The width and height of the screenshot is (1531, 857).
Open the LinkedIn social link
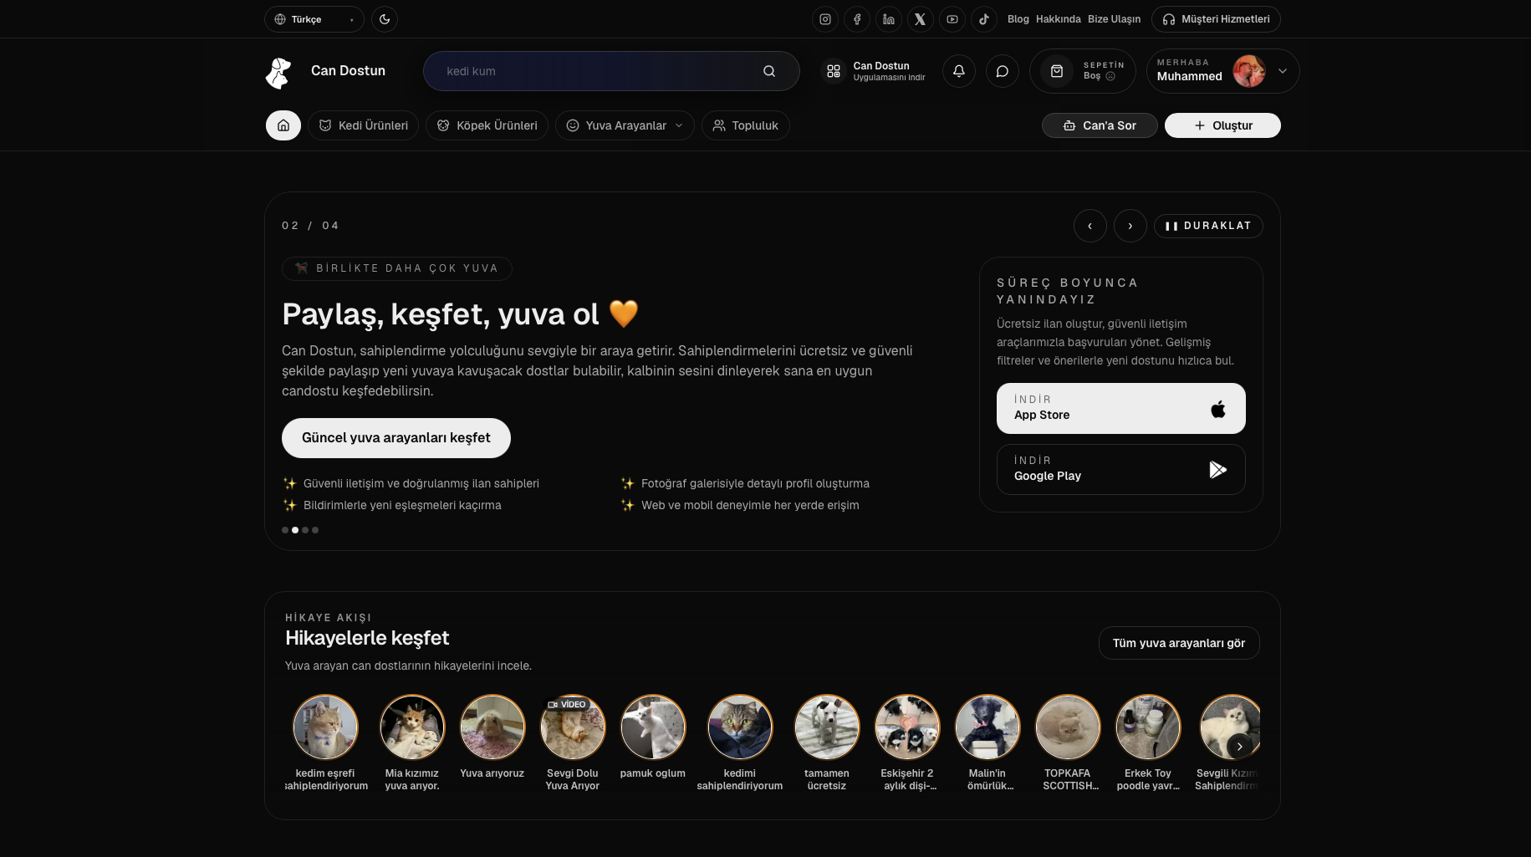888,19
